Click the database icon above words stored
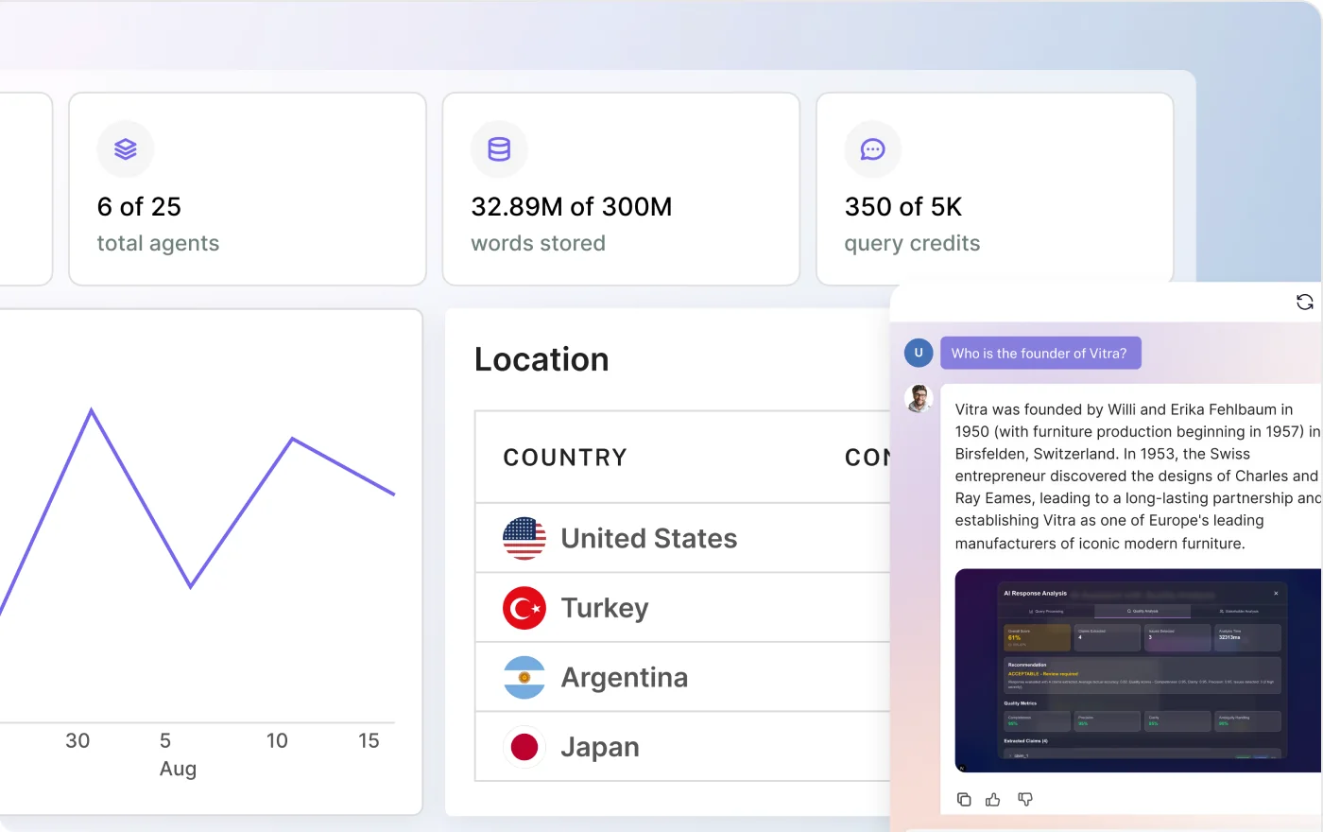Image resolution: width=1323 pixels, height=832 pixels. (499, 149)
